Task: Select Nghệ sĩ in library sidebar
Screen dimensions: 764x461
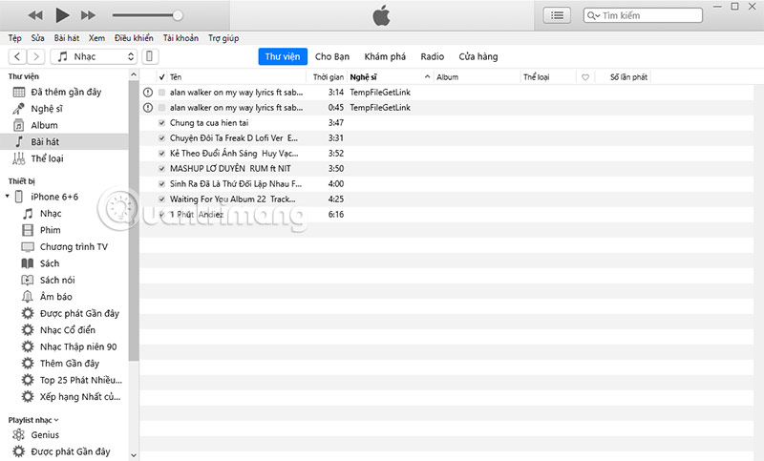Action: click(x=64, y=109)
